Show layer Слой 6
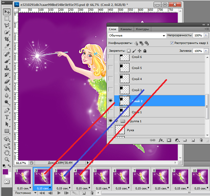The image size is (210, 196). [x=110, y=57]
